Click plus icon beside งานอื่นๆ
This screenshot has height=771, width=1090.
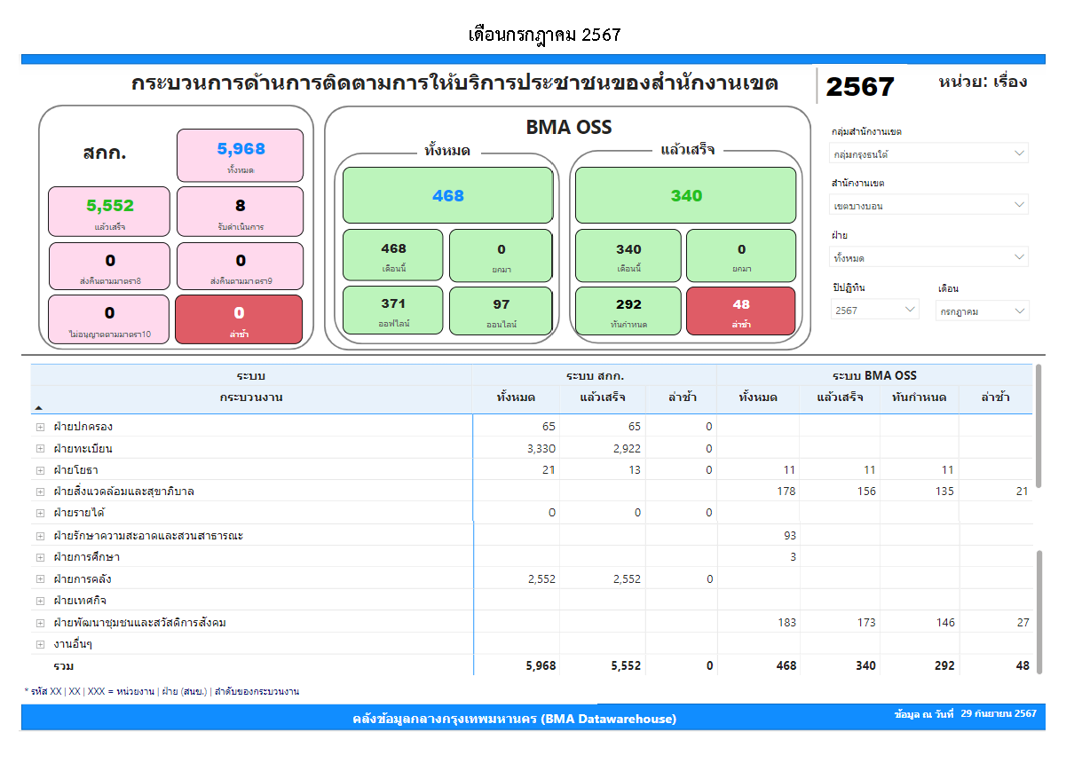tap(40, 644)
